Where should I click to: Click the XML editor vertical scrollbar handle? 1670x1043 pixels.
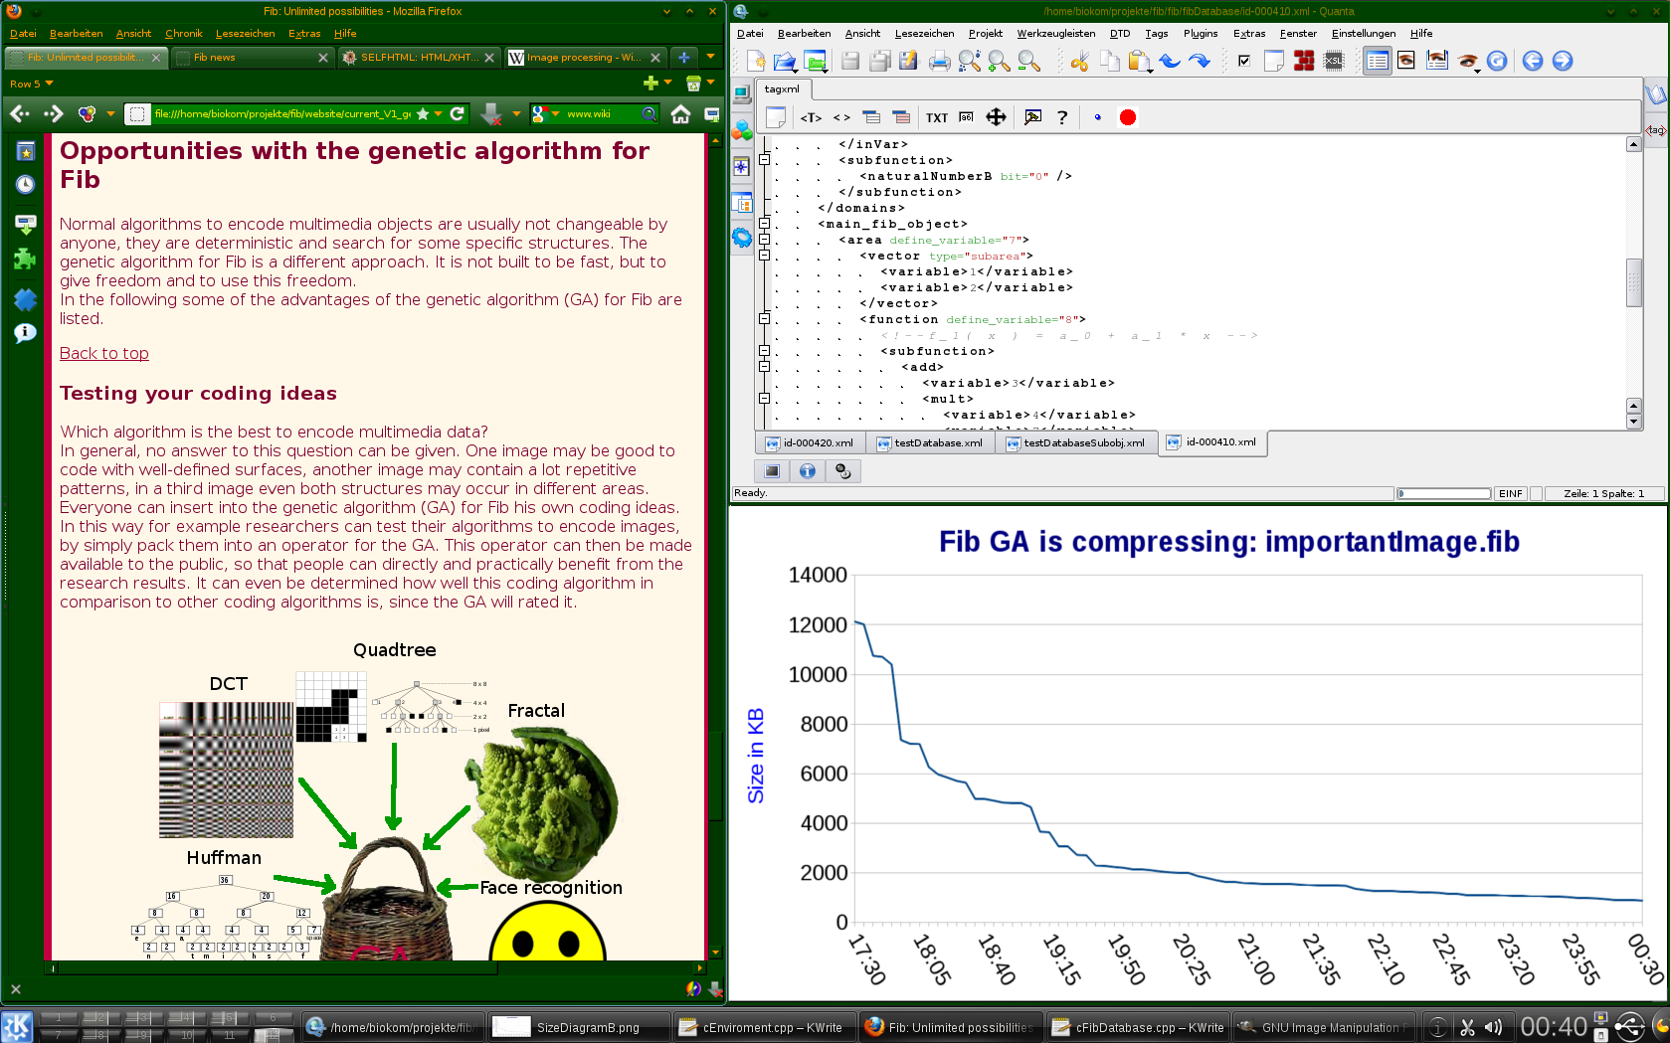(1633, 282)
